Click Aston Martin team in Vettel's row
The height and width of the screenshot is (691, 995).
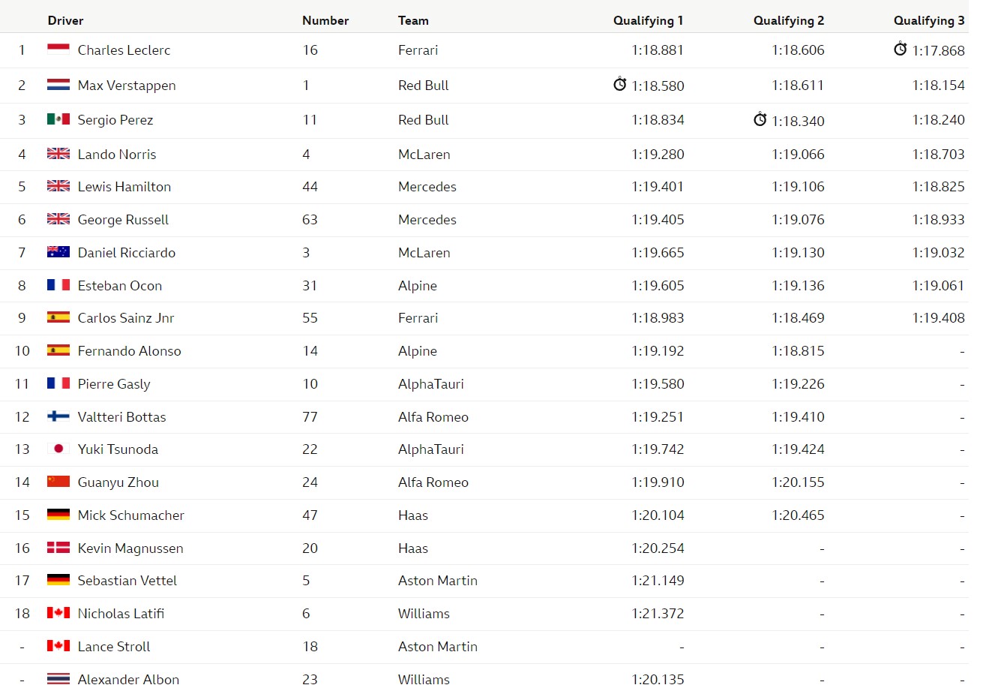pos(438,581)
